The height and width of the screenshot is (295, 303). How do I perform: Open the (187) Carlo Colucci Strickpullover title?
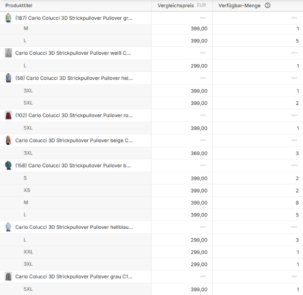click(74, 18)
